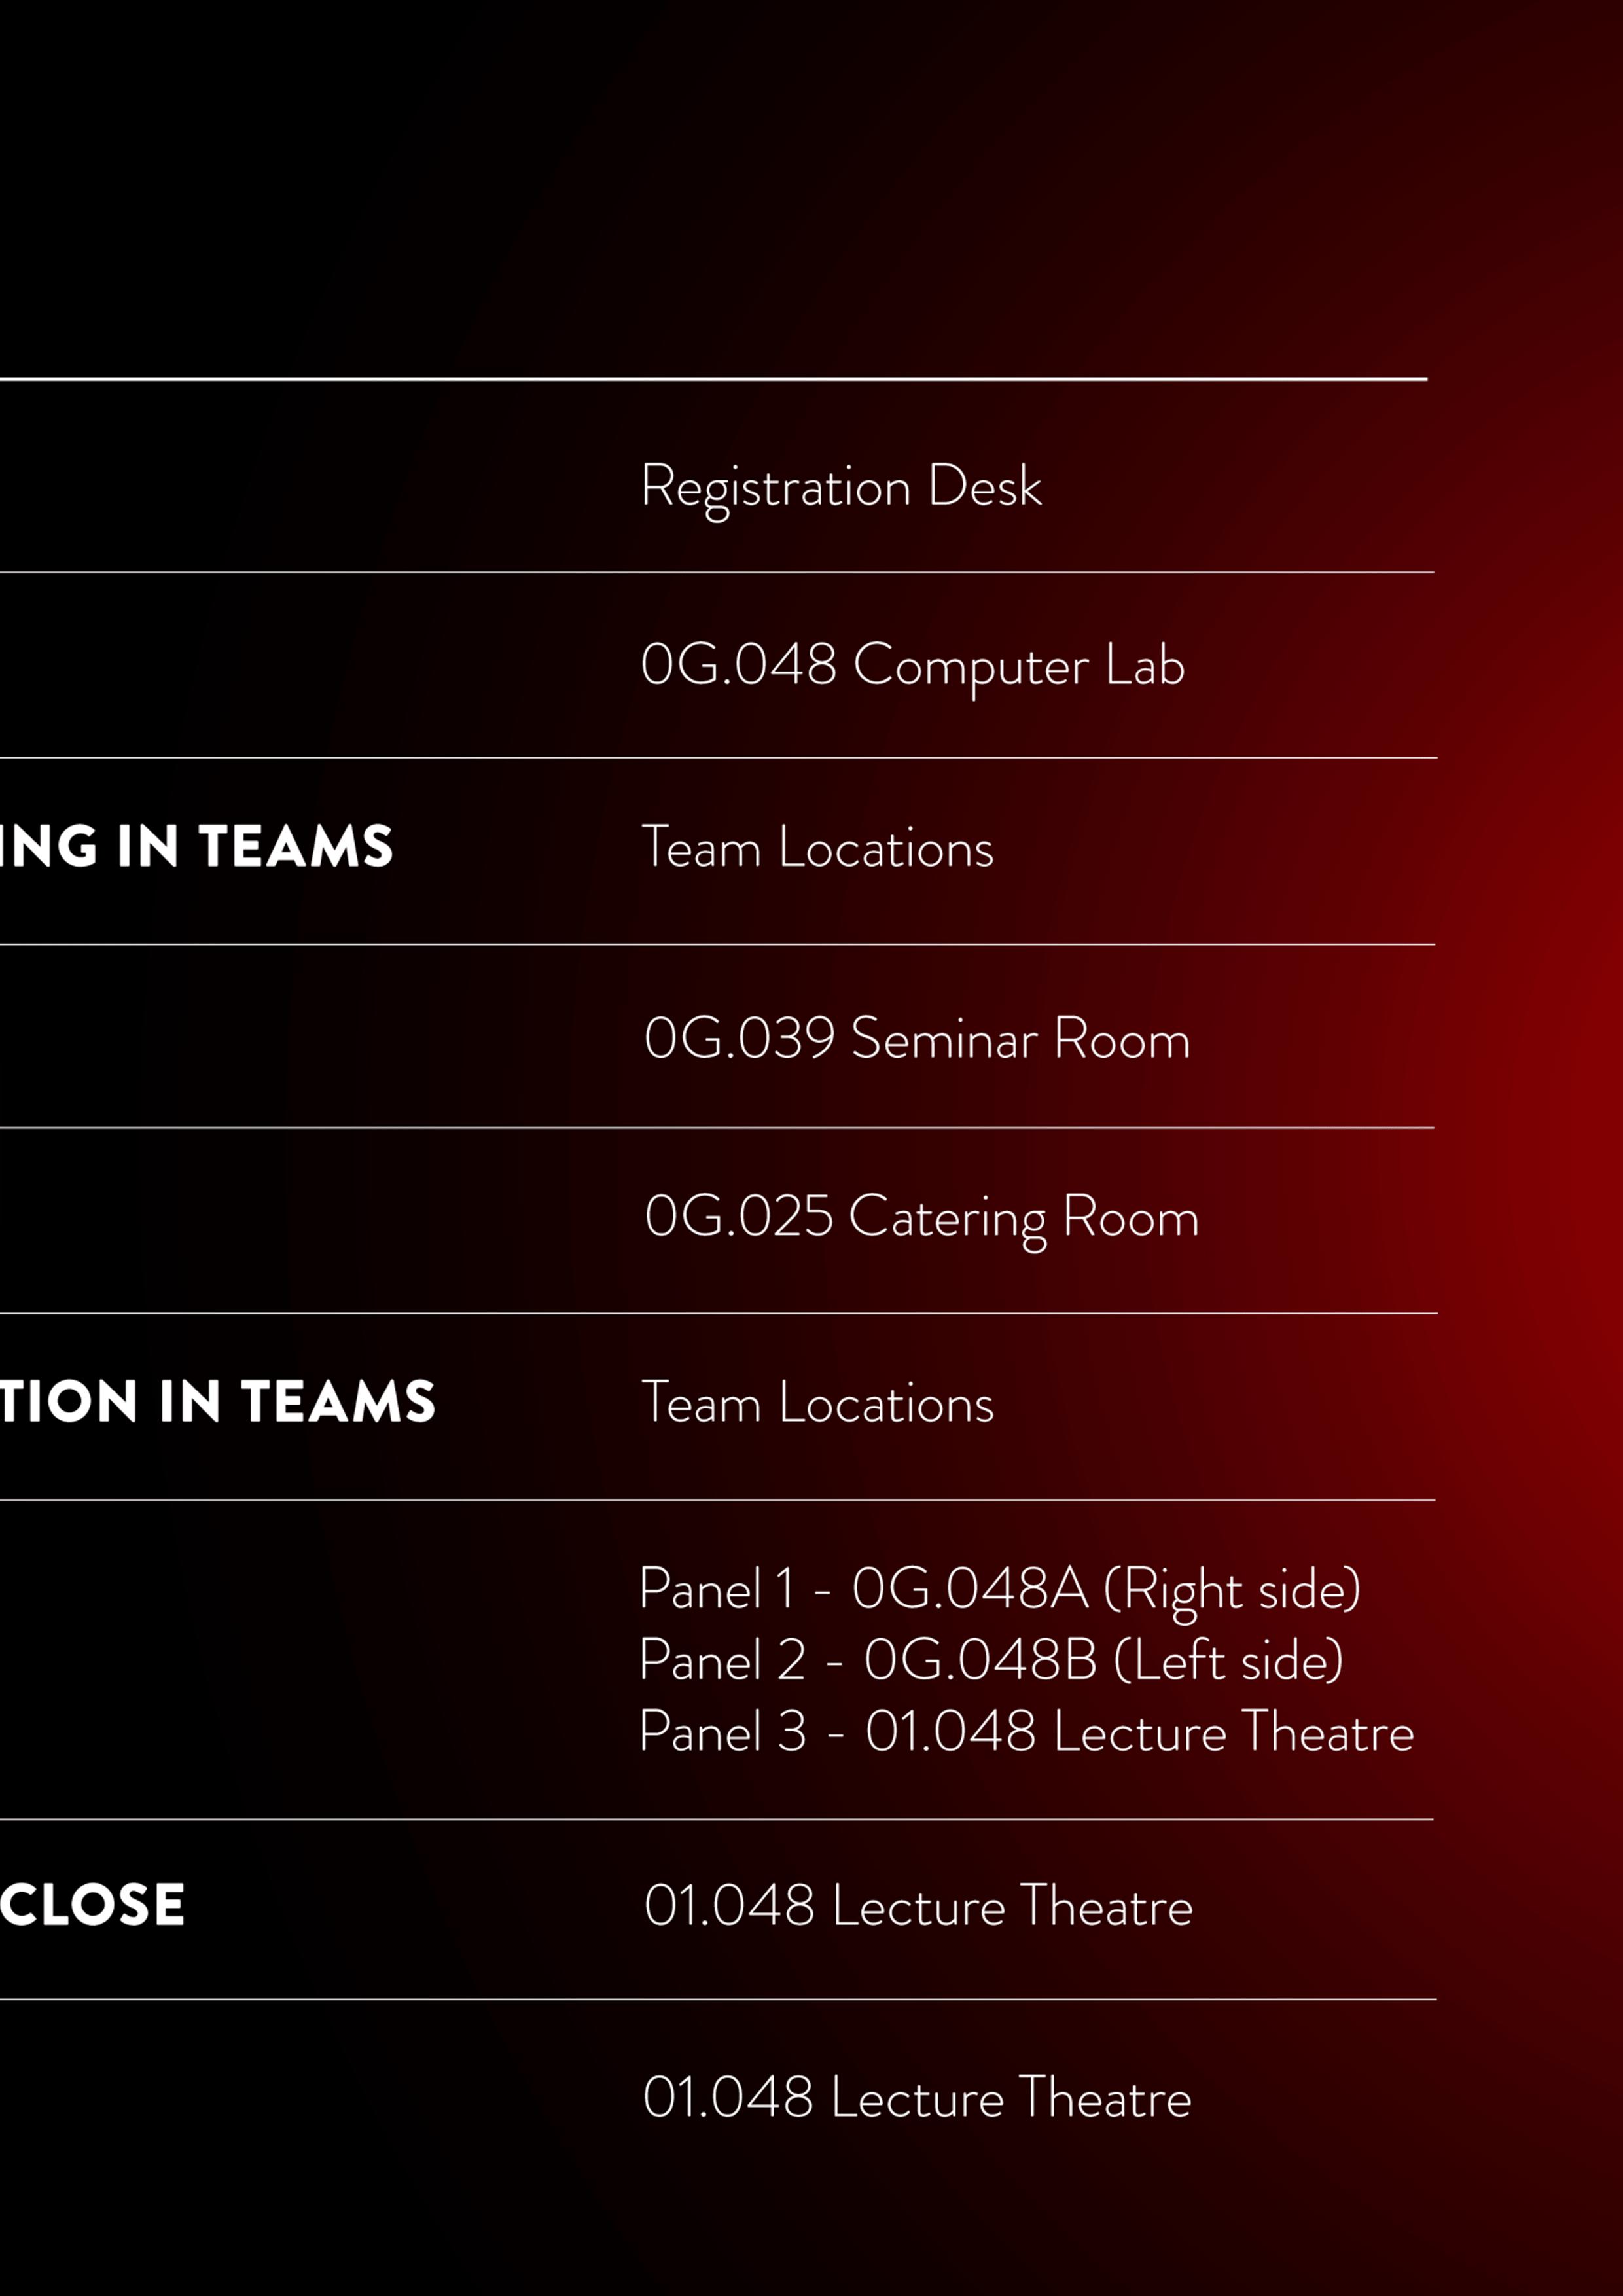Click the divider line below Registration Desk
Image resolution: width=1623 pixels, height=2296 pixels.
pos(717,573)
